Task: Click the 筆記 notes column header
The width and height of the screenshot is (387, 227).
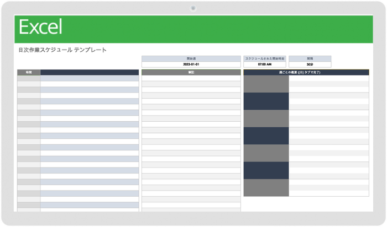Action: coord(191,72)
